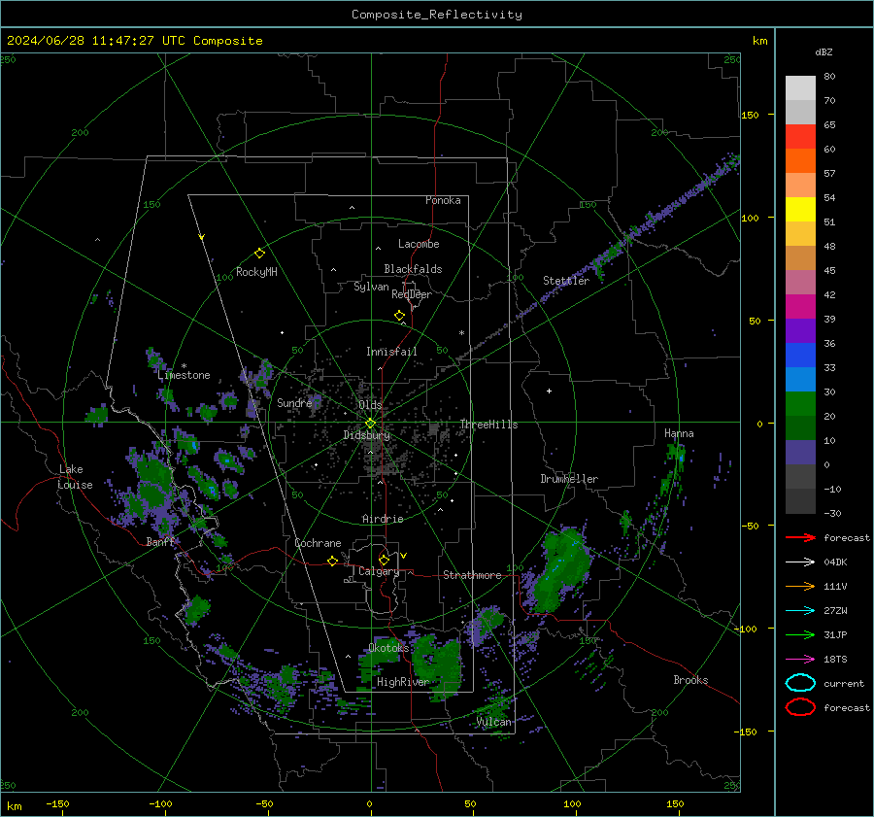Click the ThreeHills city label

click(x=488, y=425)
